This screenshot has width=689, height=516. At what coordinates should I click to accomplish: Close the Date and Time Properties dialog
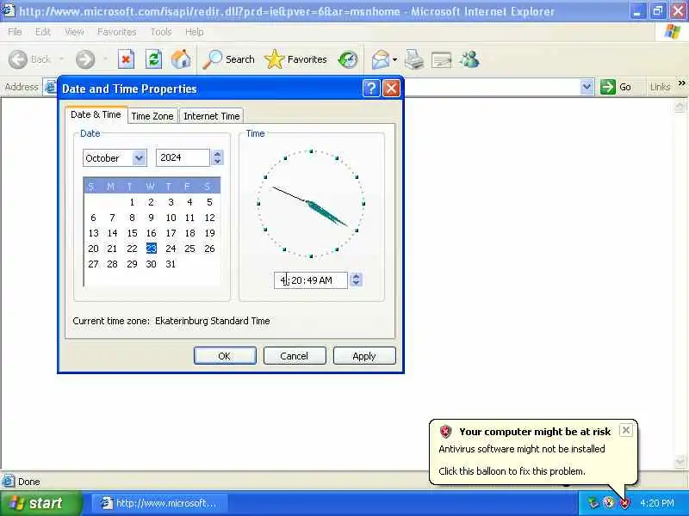[x=391, y=89]
